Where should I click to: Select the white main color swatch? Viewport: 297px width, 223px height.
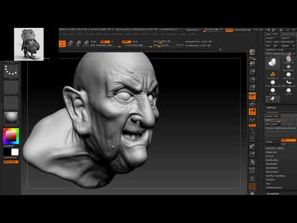(15, 152)
